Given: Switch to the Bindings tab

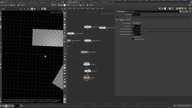Looking at the screenshot, I should point(127,20).
